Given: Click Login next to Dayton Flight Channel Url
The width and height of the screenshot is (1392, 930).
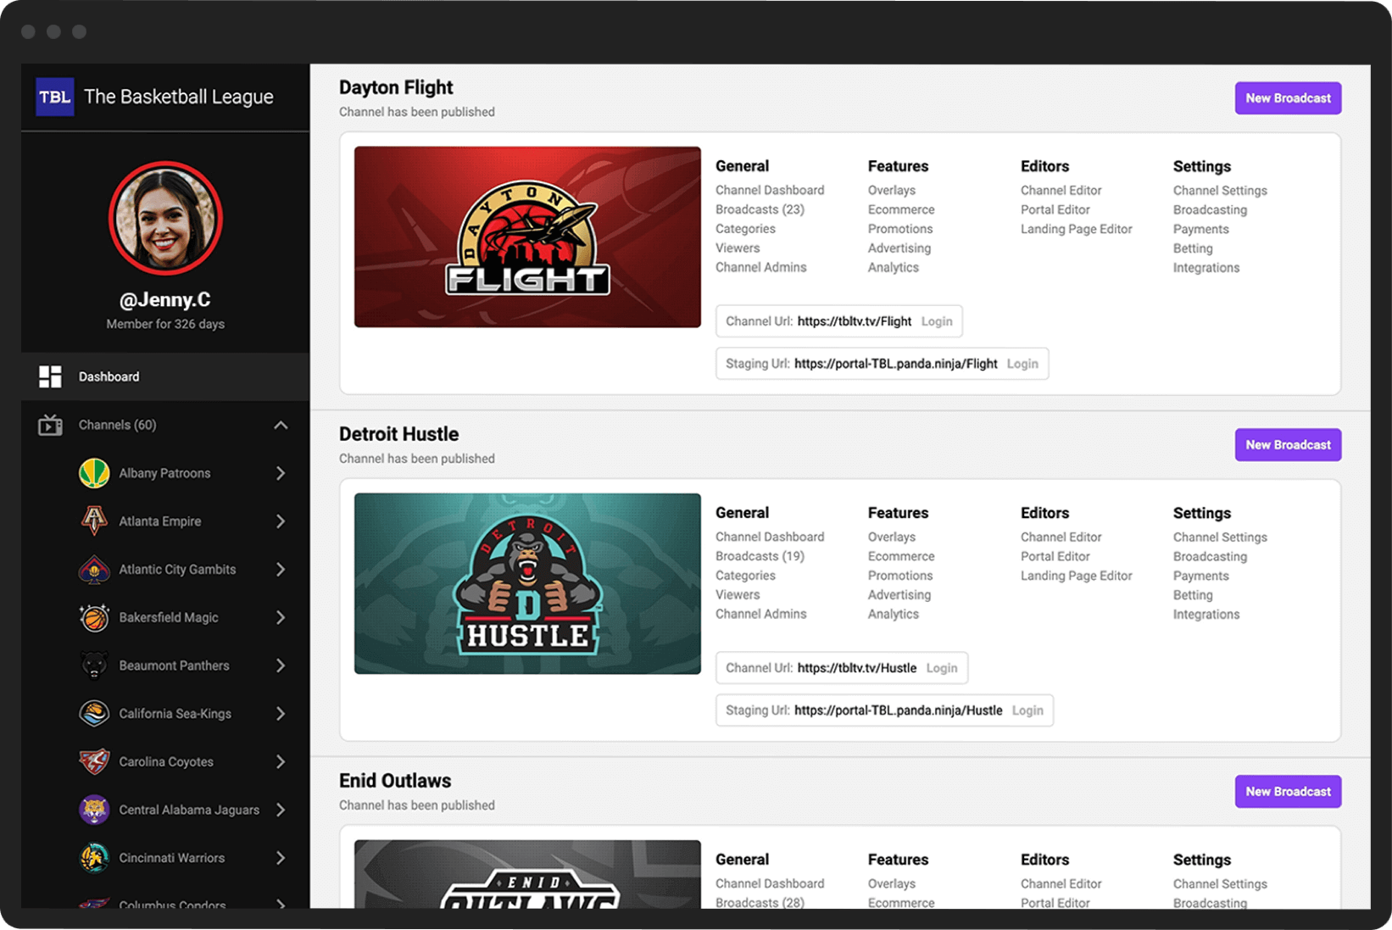Looking at the screenshot, I should coord(937,321).
